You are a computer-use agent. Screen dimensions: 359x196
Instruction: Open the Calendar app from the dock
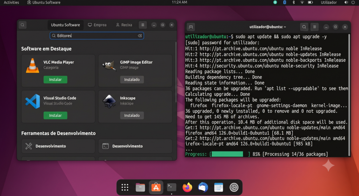[218, 187]
